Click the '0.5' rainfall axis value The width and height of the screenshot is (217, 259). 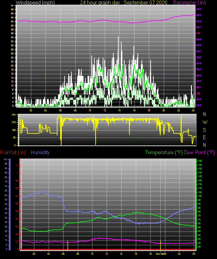pyautogui.click(x=17, y=211)
